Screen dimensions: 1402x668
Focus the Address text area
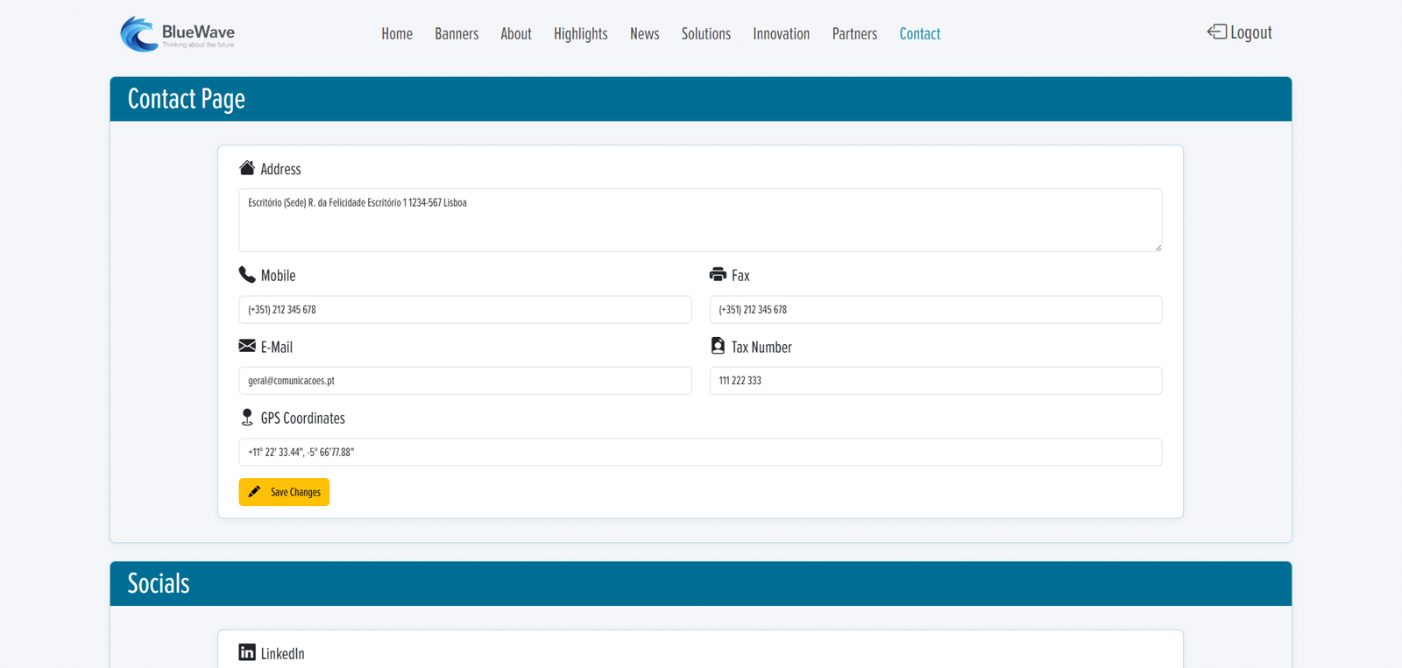tap(700, 220)
